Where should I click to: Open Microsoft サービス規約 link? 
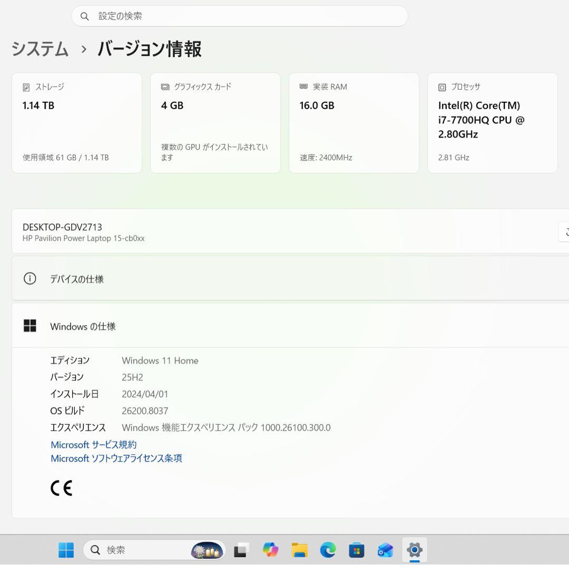[x=94, y=445]
